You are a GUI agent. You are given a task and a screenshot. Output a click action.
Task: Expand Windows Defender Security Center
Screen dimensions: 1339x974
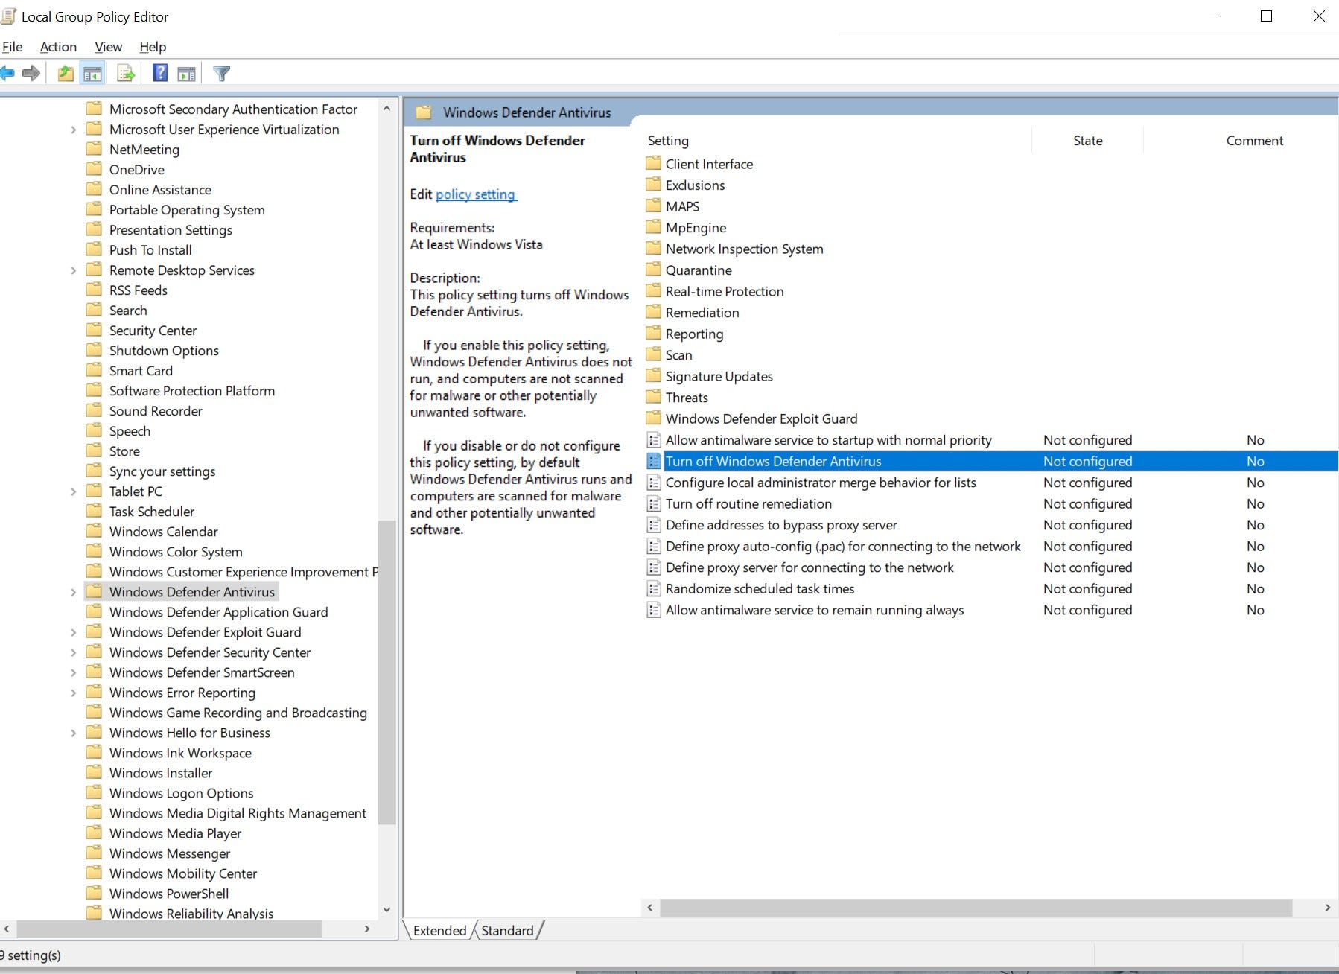73,652
